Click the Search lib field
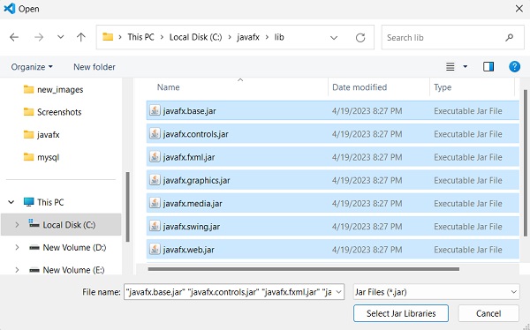530x330 pixels. (x=453, y=37)
